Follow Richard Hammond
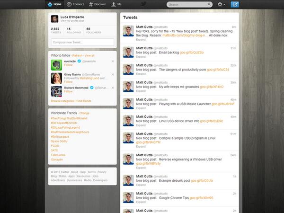Viewport: 284px width, 213px height. [x=68, y=91]
